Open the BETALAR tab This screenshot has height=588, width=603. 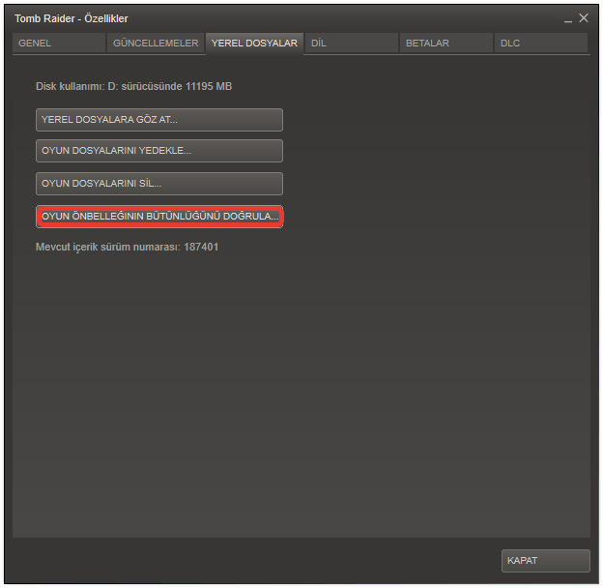click(446, 44)
